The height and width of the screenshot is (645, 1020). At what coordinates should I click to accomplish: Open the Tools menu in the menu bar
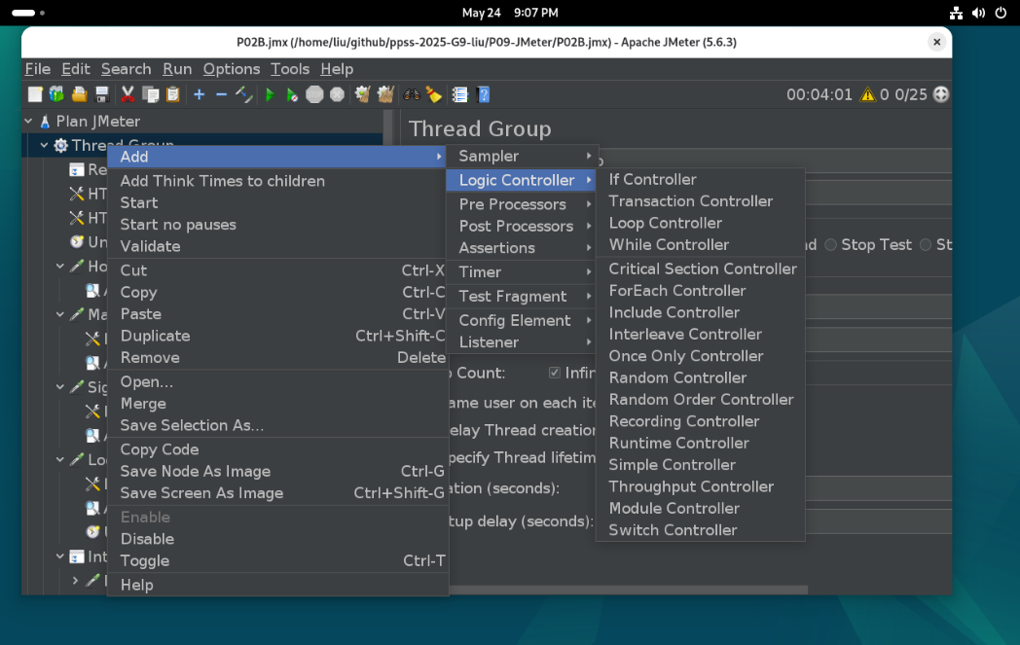(x=290, y=69)
